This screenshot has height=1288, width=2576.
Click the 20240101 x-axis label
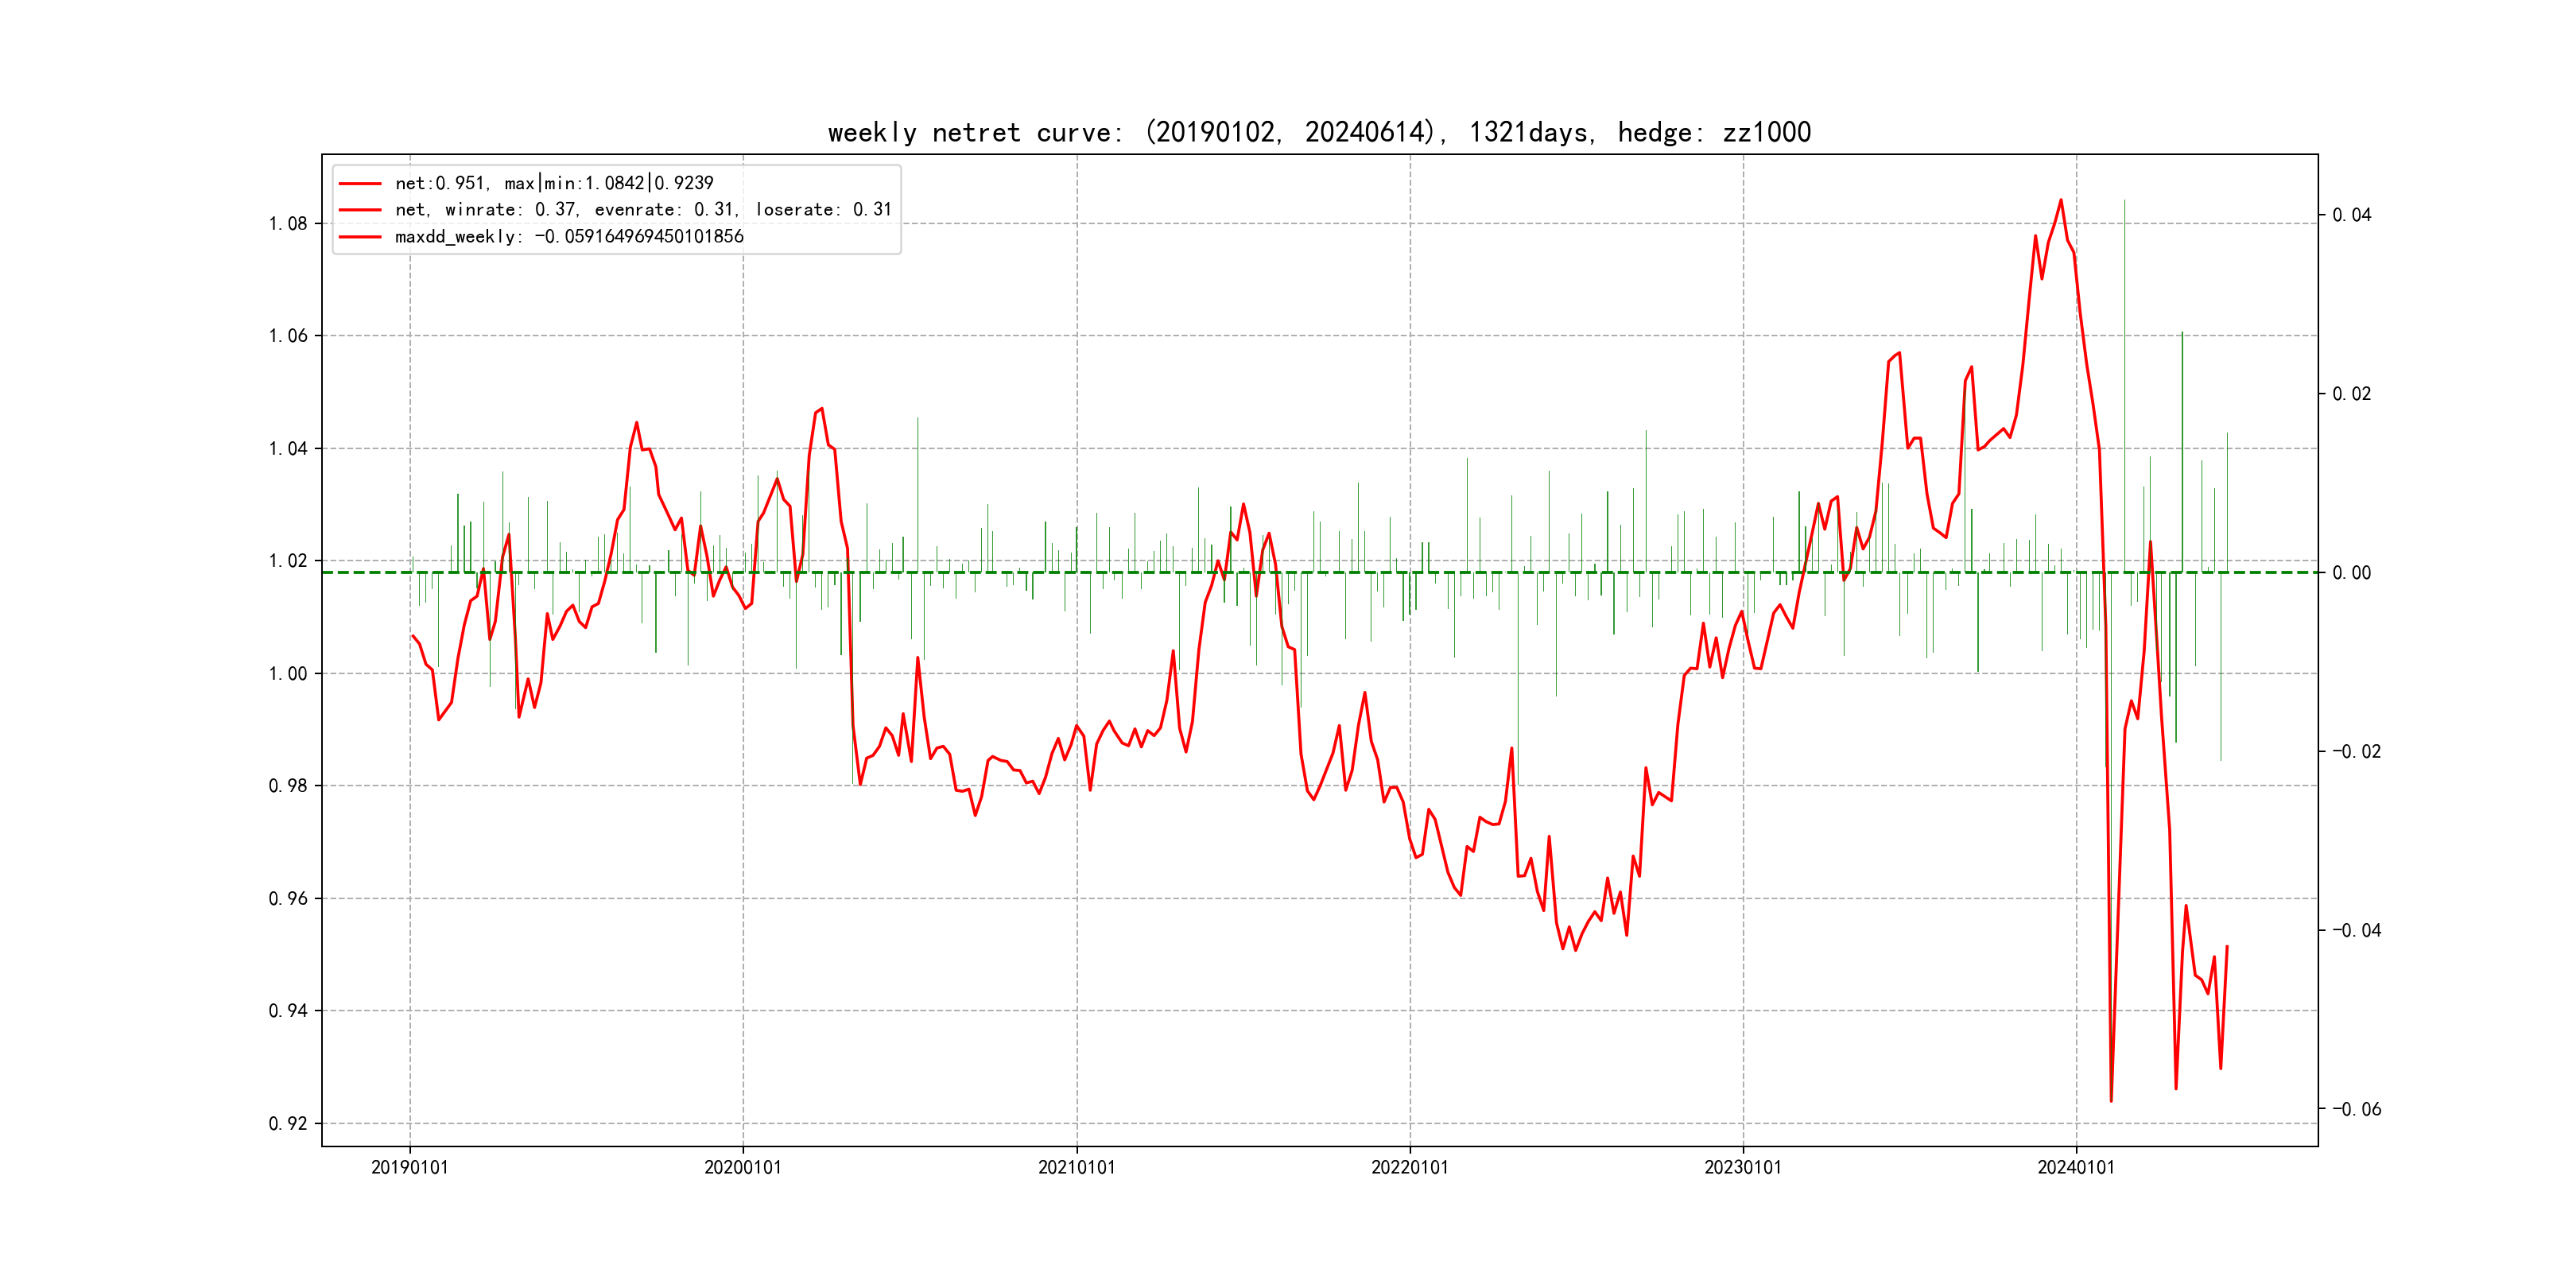point(2076,1168)
